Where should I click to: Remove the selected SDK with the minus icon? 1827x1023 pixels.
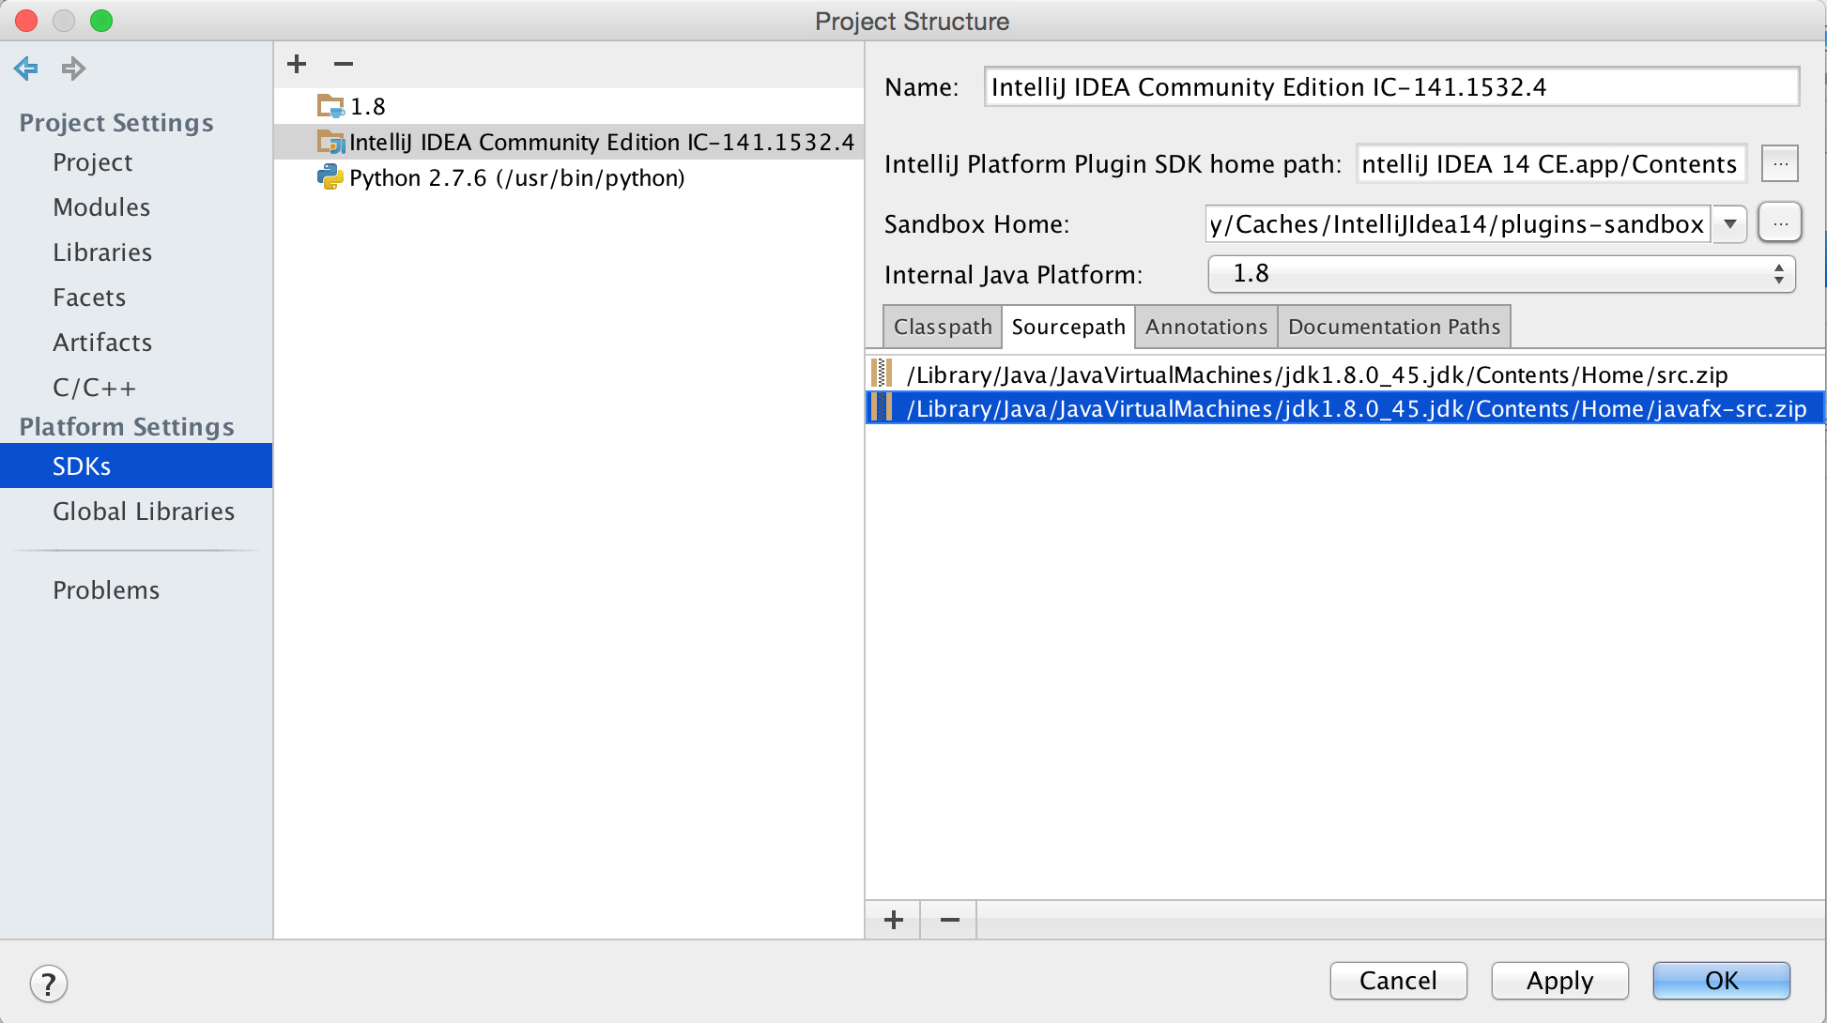tap(343, 63)
